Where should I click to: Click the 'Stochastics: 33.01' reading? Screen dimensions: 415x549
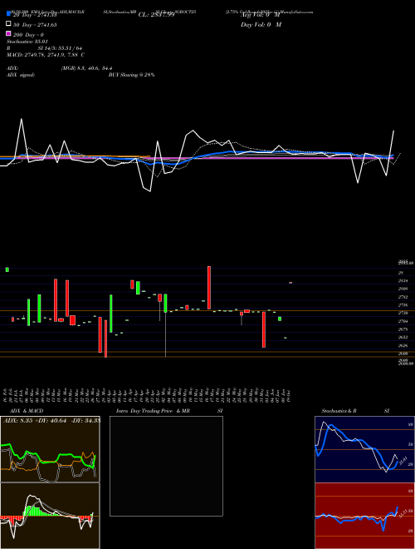pos(27,42)
